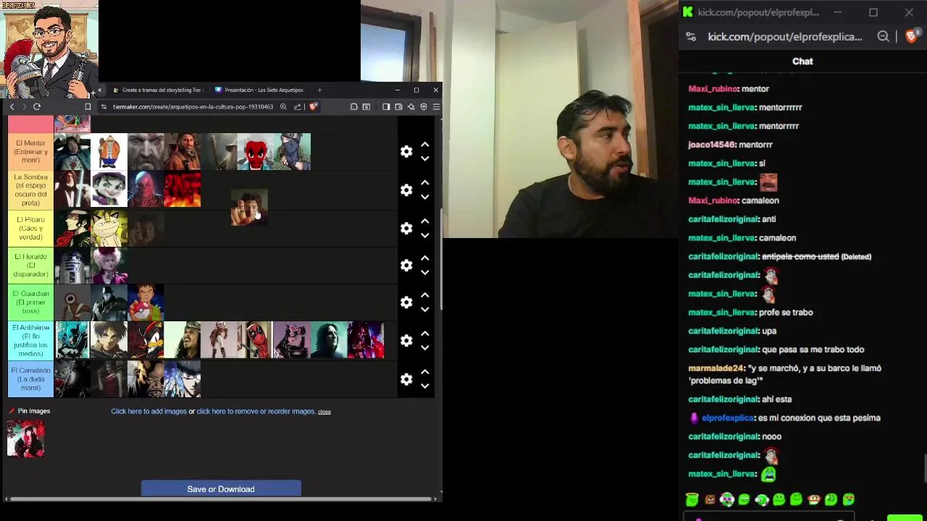
Task: Click El Mentor tier label
Action: (30, 152)
